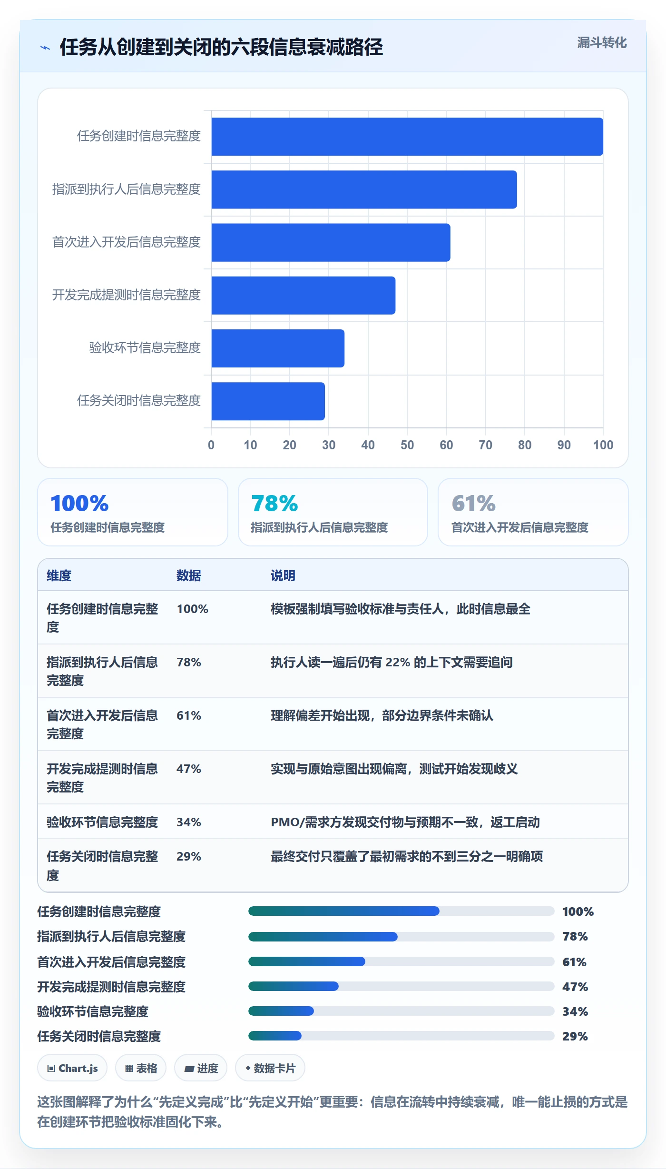Click the x-axis tick label 50
Viewport: 666px width, 1169px height.
coord(407,445)
